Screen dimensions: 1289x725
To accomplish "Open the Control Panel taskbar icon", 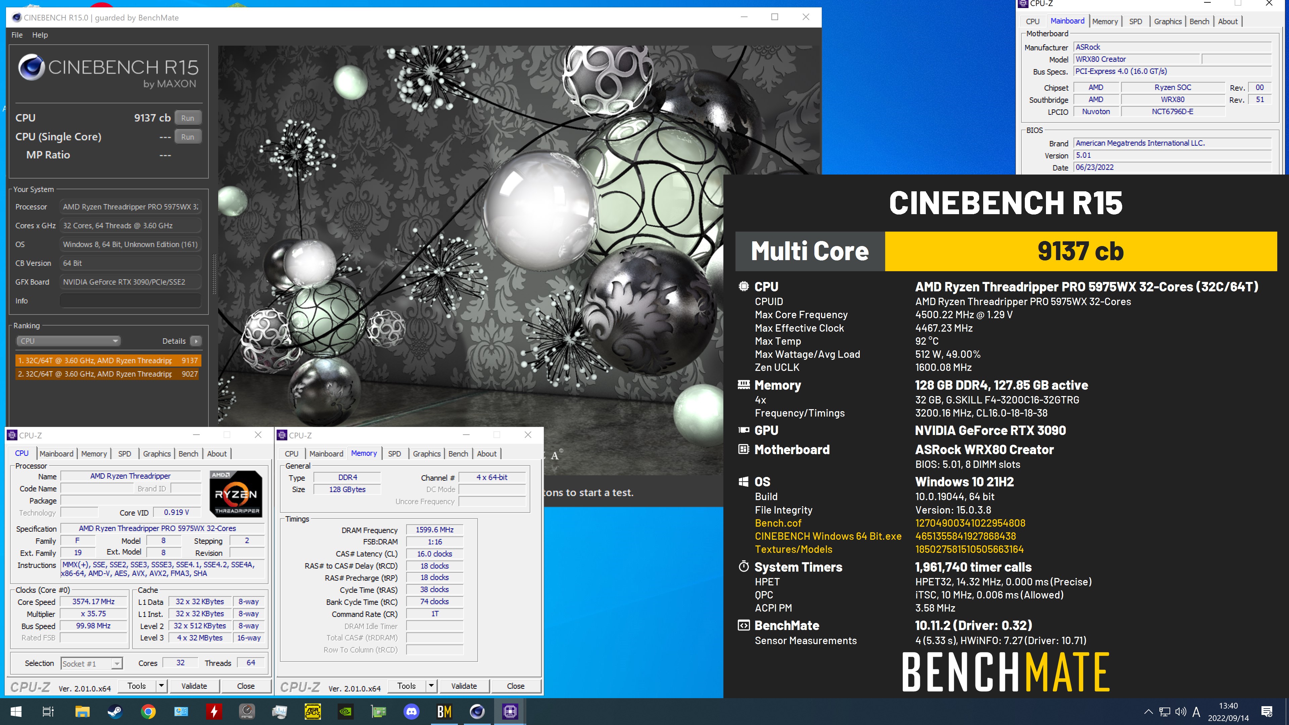I will pyautogui.click(x=181, y=712).
